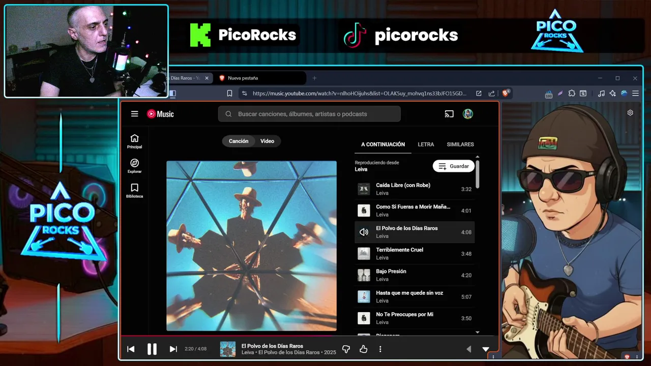Play Hasta que me quede sin voz
Image resolution: width=651 pixels, height=366 pixels.
point(415,296)
